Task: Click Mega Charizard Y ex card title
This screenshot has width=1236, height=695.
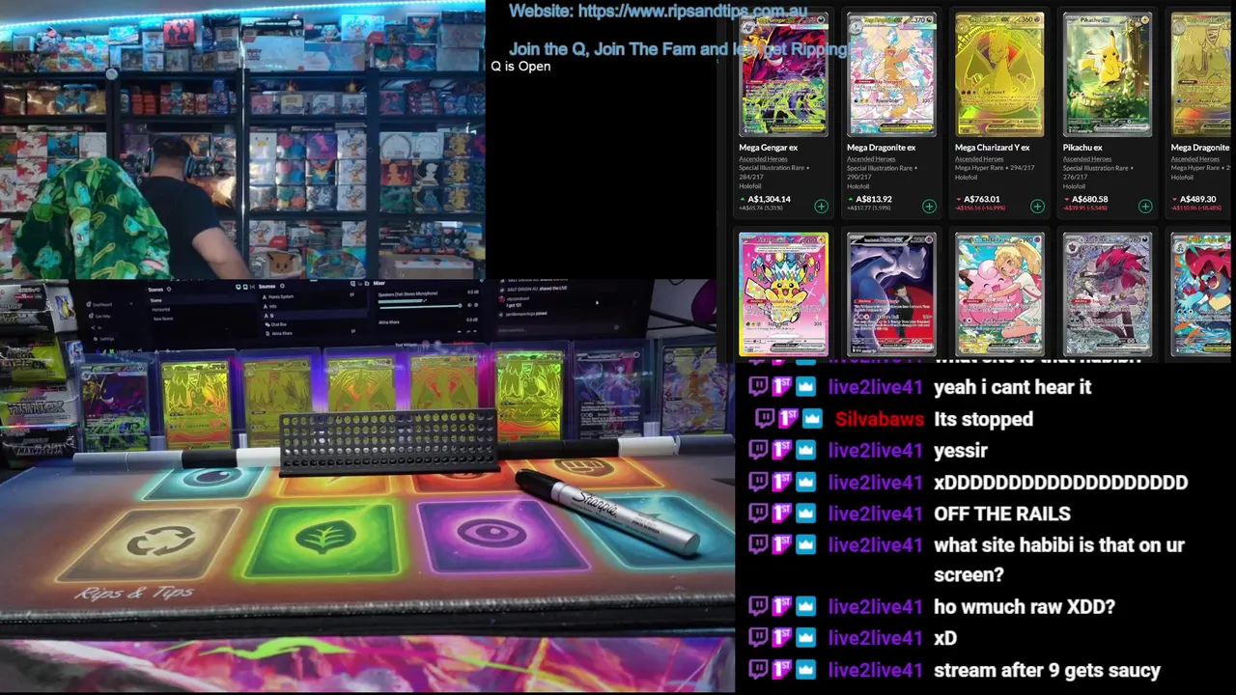Action: coord(992,148)
